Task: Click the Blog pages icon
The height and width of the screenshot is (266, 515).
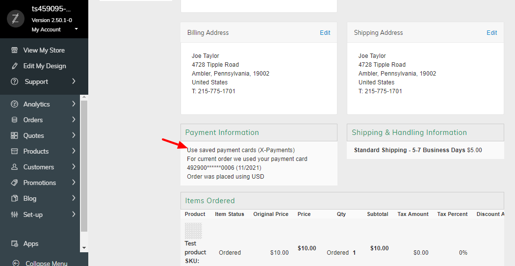Action: point(14,198)
